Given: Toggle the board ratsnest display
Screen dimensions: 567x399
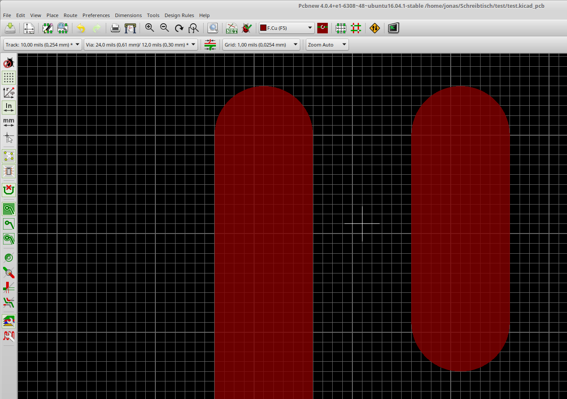Looking at the screenshot, I should [x=9, y=156].
